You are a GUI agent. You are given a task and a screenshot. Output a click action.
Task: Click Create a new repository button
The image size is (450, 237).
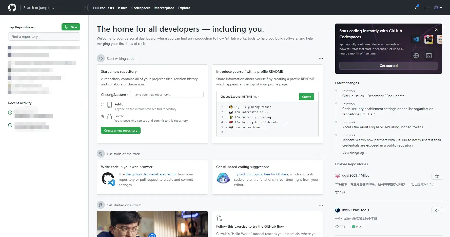click(x=121, y=130)
